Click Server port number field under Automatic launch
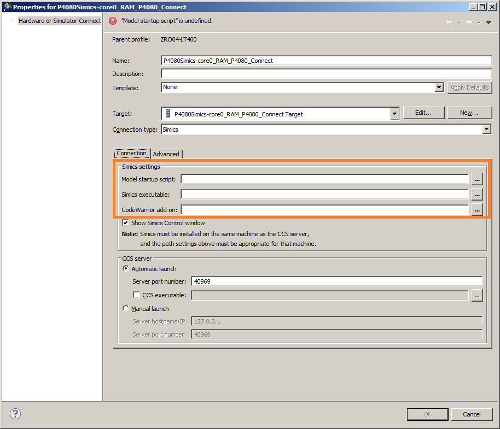 pyautogui.click(x=337, y=281)
